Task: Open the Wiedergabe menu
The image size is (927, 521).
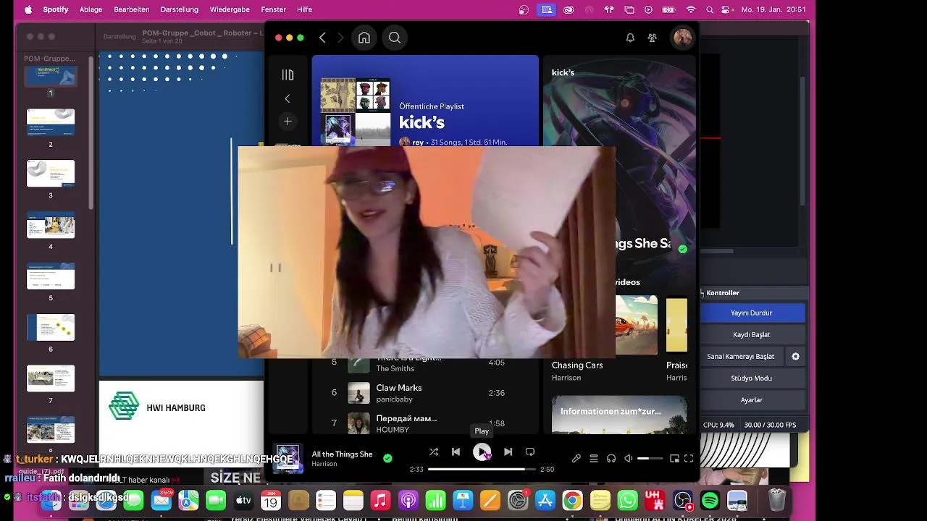Action: pyautogui.click(x=230, y=9)
